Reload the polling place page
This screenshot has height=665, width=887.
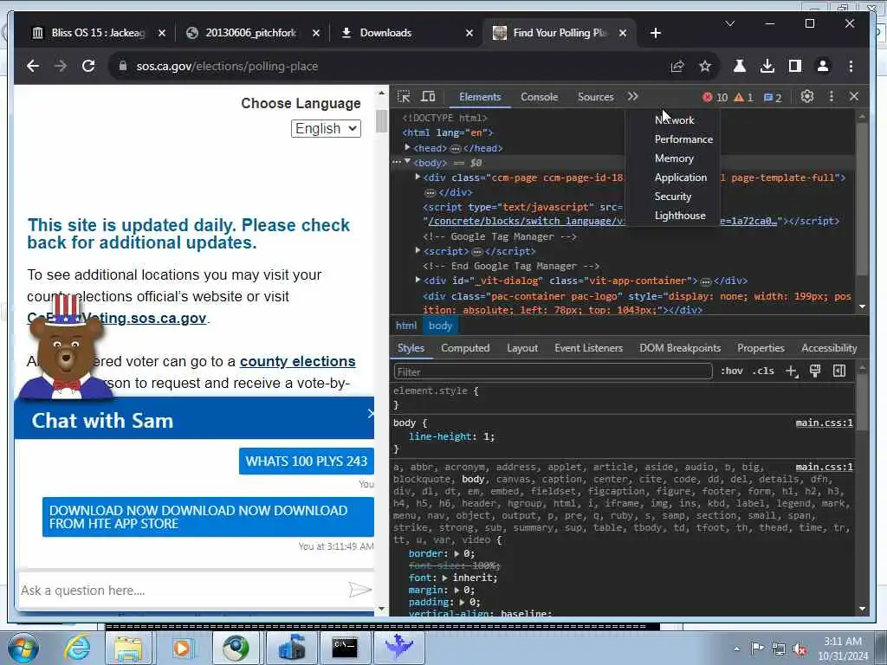click(88, 66)
